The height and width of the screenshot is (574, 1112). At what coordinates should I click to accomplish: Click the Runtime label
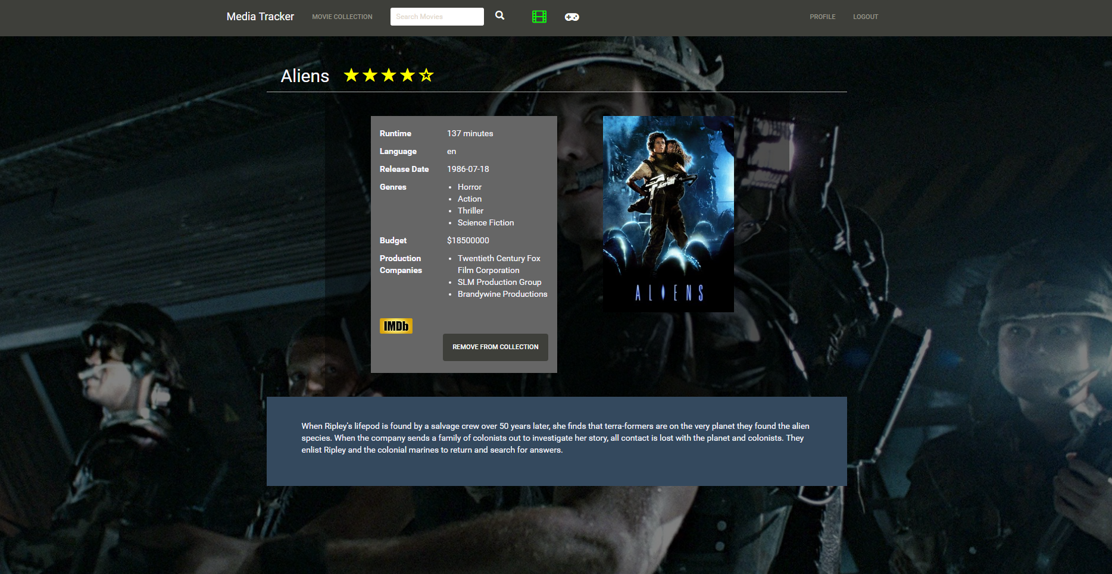(x=395, y=133)
